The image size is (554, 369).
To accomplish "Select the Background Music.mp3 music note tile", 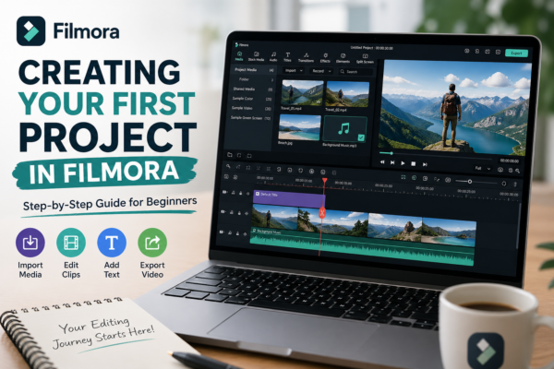I will tap(344, 129).
